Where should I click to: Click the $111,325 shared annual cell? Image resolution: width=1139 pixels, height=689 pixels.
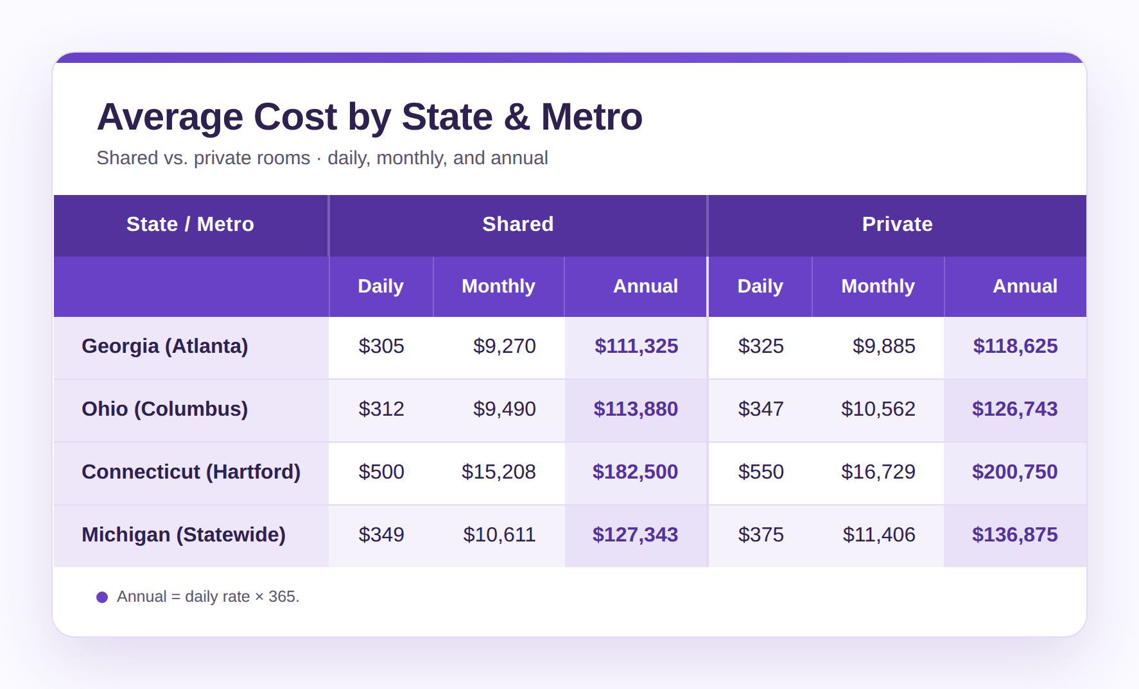point(636,346)
